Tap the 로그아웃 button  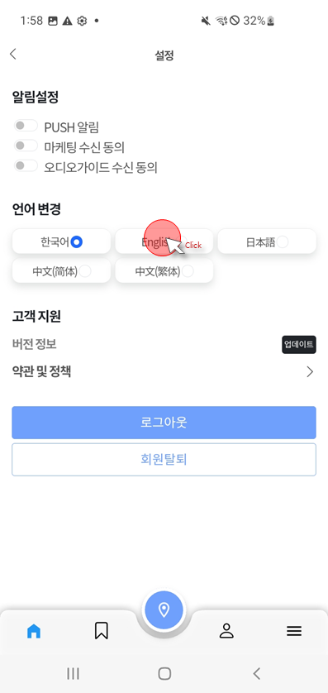click(164, 423)
